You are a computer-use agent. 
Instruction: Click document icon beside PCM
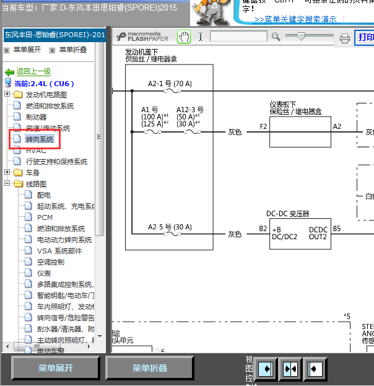[x=28, y=217]
